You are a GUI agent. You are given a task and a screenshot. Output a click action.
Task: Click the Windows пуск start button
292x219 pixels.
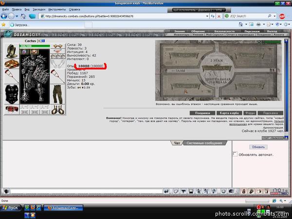pos(11,208)
